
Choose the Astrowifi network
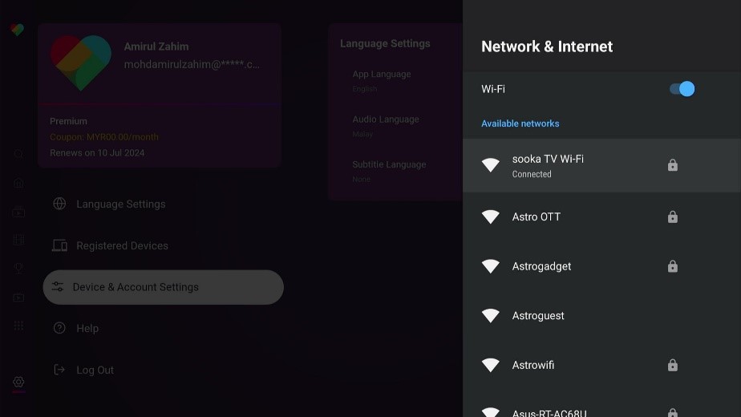coord(601,365)
